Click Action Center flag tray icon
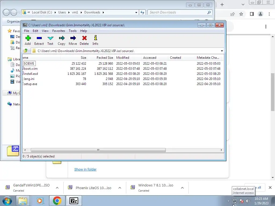The width and height of the screenshot is (275, 206). [x=241, y=201]
